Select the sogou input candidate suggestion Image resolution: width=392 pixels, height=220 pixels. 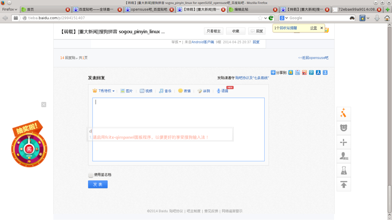coord(149,137)
